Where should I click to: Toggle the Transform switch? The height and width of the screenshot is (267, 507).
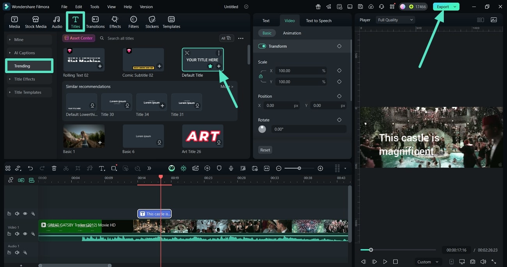[262, 46]
